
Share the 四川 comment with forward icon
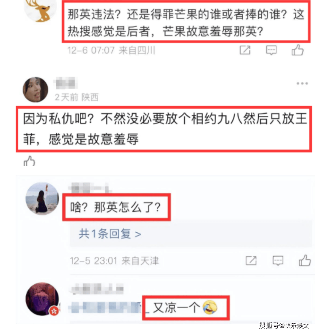(x=245, y=50)
